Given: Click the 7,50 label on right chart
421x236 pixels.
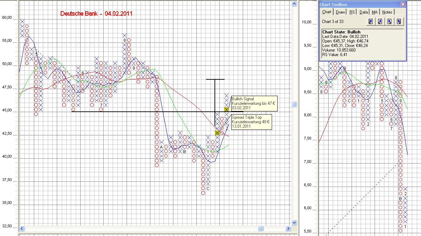Looking at the screenshot, I should tap(307, 138).
